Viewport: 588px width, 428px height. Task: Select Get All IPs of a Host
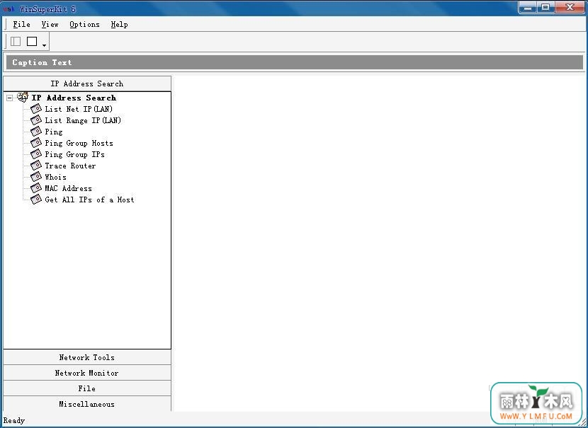coord(89,199)
